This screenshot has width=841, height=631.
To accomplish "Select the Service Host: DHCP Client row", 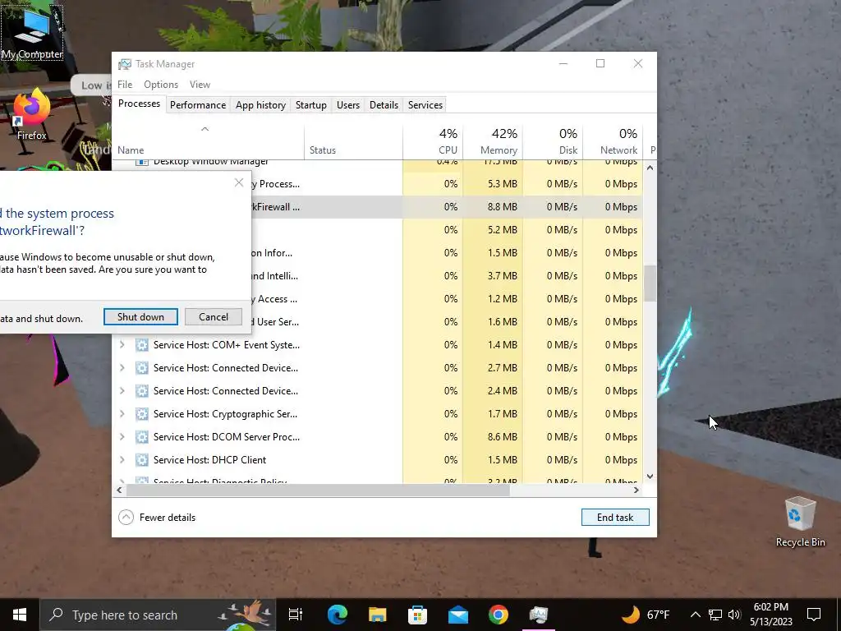I will click(x=378, y=460).
